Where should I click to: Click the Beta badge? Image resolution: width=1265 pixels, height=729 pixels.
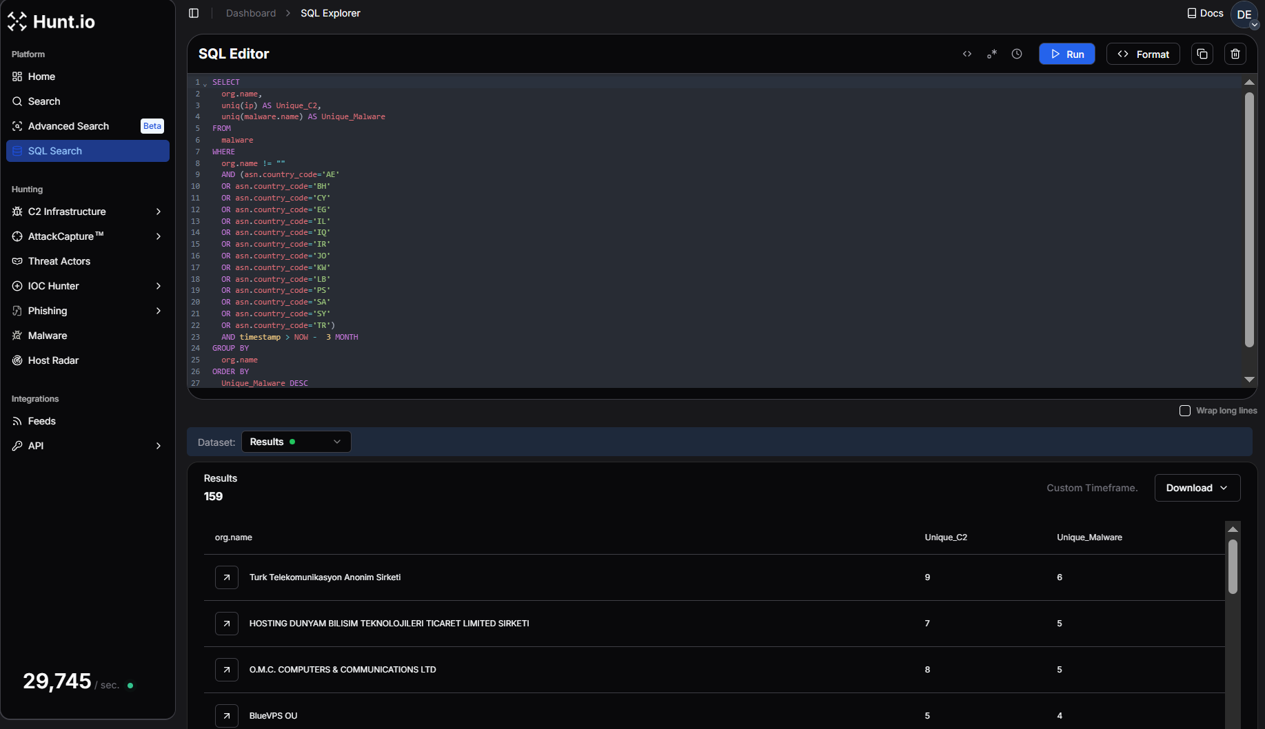(152, 126)
